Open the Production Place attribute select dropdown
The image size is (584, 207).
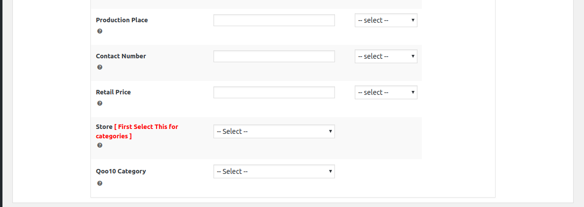pyautogui.click(x=386, y=20)
